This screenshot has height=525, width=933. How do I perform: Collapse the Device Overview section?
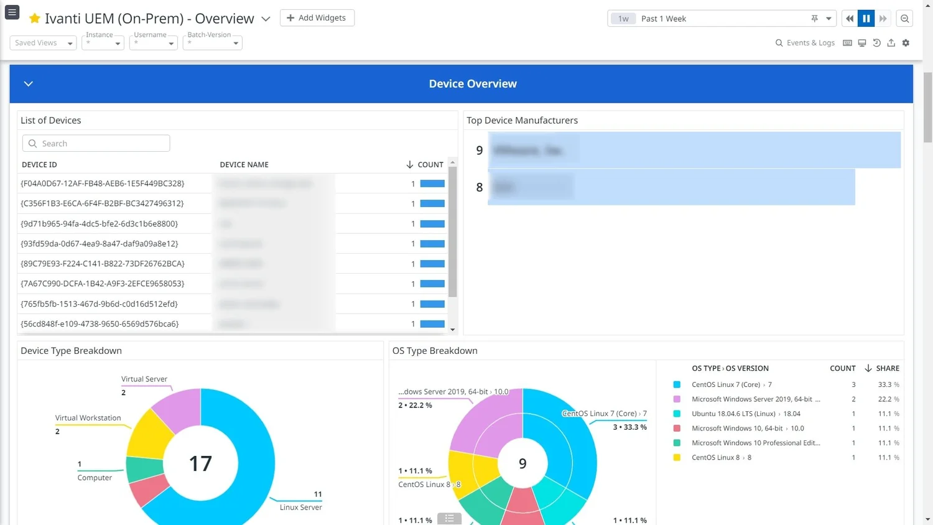click(x=28, y=83)
